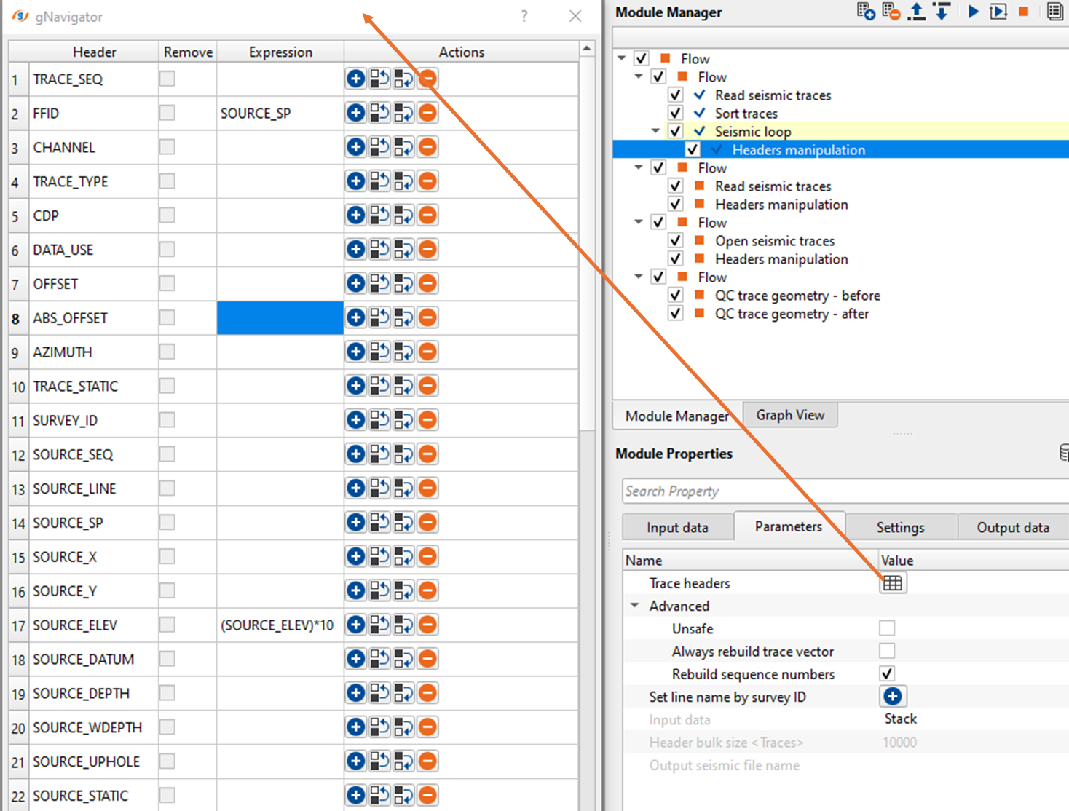Viewport: 1069px width, 811px height.
Task: Open the Trace headers table editor icon
Action: pyautogui.click(x=892, y=583)
